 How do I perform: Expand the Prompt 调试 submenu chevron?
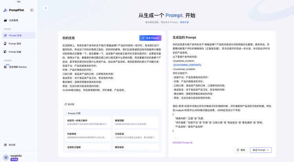click(32, 44)
